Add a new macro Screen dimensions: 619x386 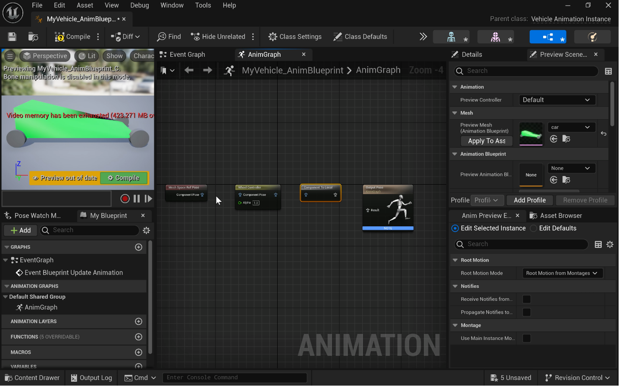(139, 352)
